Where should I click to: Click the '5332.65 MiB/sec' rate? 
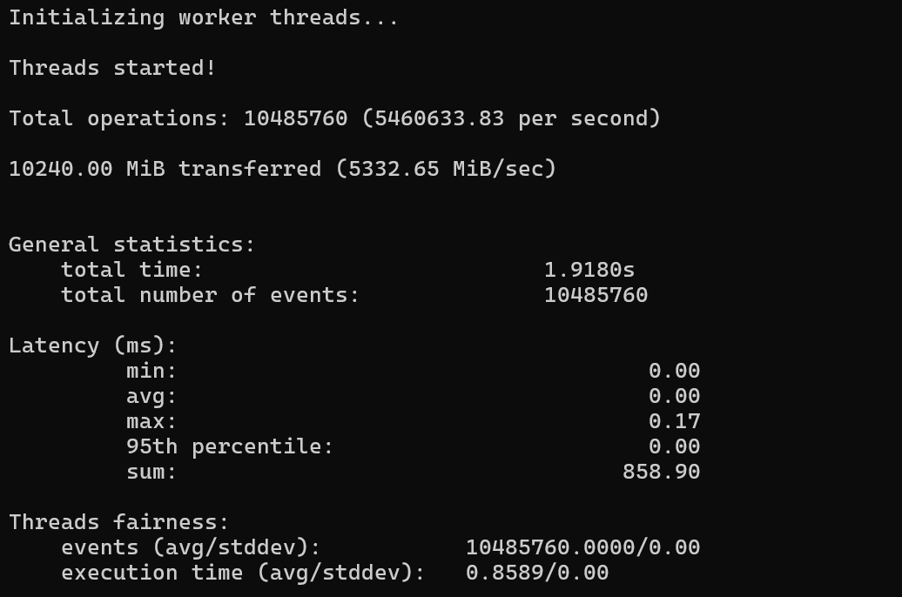point(446,169)
